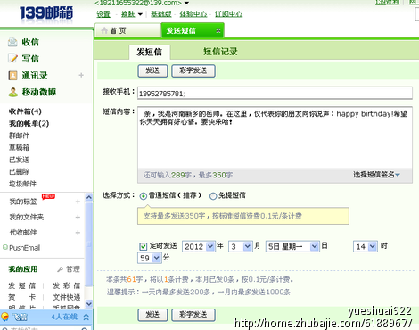This screenshot has width=419, height=330.
Task: Click the bottom 发送 button
Action: [152, 315]
